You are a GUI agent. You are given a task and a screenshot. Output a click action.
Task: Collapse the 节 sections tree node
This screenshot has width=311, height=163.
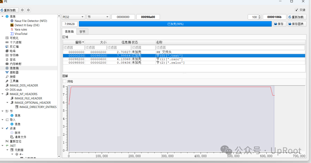2,111
